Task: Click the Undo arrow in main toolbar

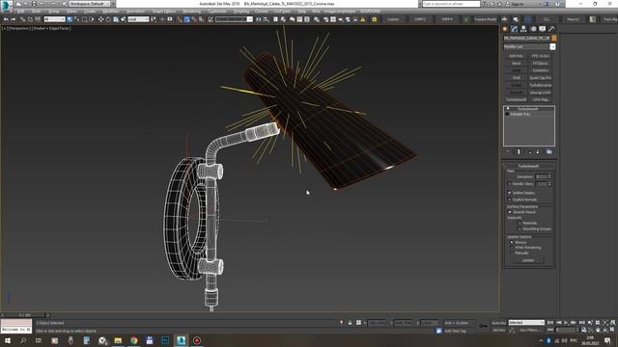Action: 6,19
